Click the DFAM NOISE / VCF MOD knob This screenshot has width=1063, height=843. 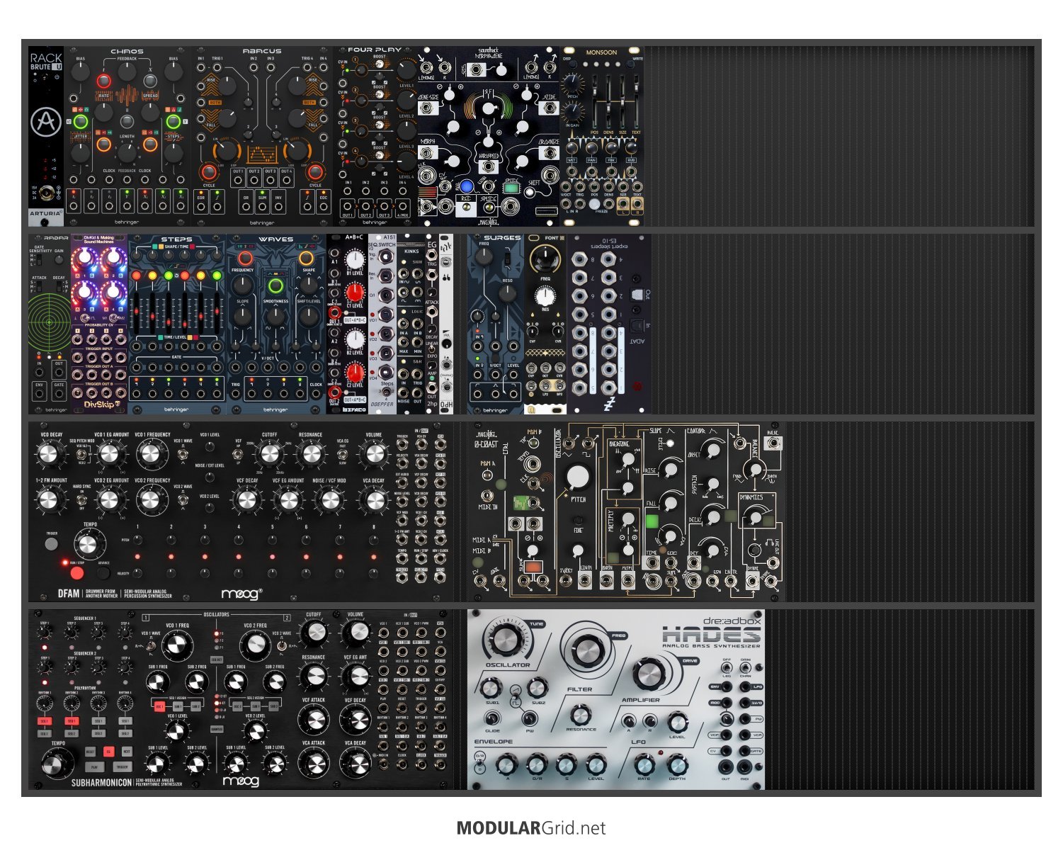coord(330,500)
